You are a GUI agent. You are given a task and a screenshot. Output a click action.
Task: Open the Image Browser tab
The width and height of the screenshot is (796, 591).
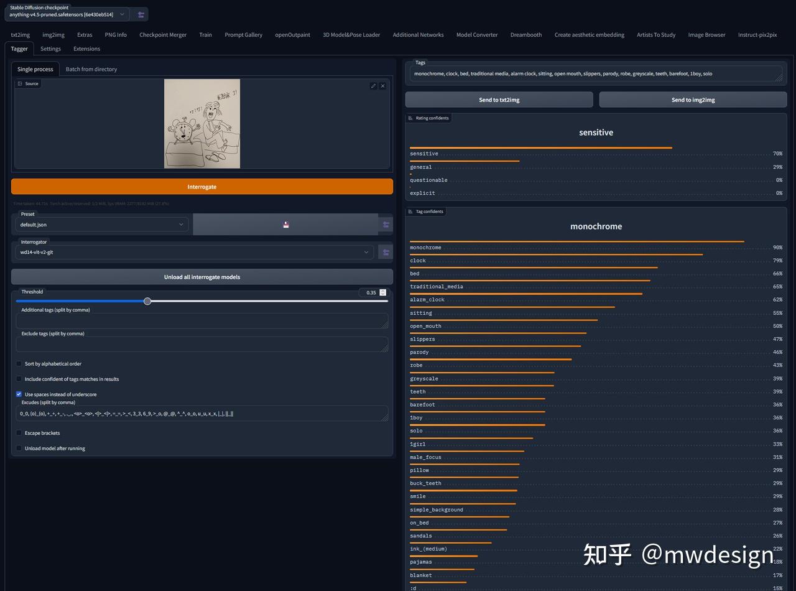[x=706, y=35]
